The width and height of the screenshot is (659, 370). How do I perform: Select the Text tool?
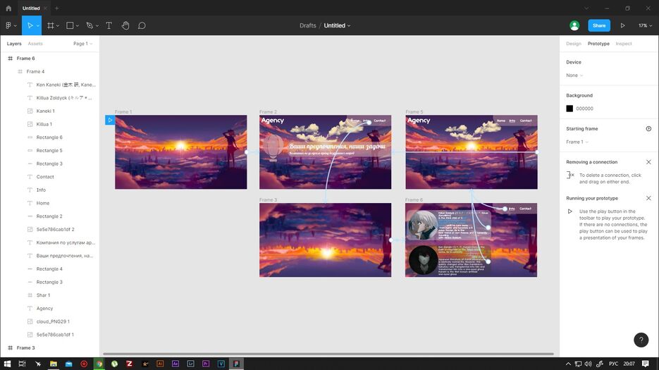click(109, 25)
